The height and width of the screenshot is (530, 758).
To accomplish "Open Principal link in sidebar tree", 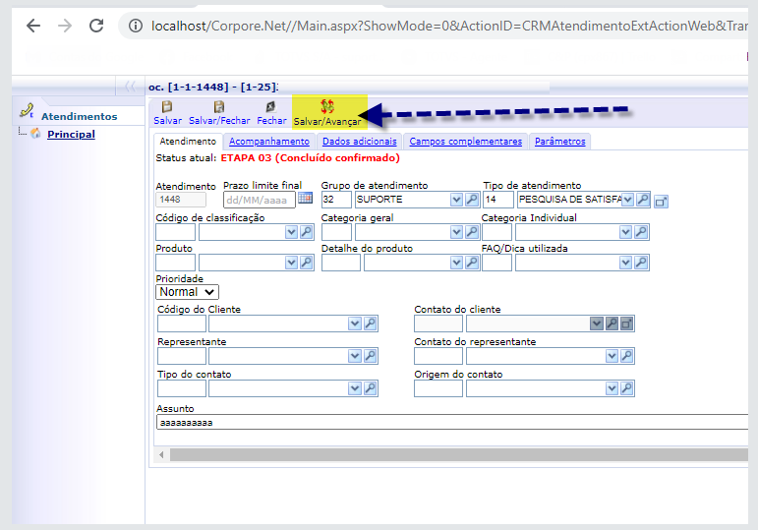I will coord(71,134).
